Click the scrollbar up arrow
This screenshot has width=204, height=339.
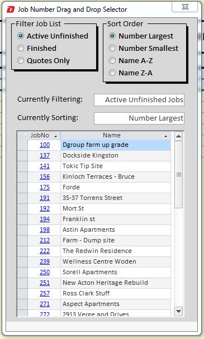point(178,136)
